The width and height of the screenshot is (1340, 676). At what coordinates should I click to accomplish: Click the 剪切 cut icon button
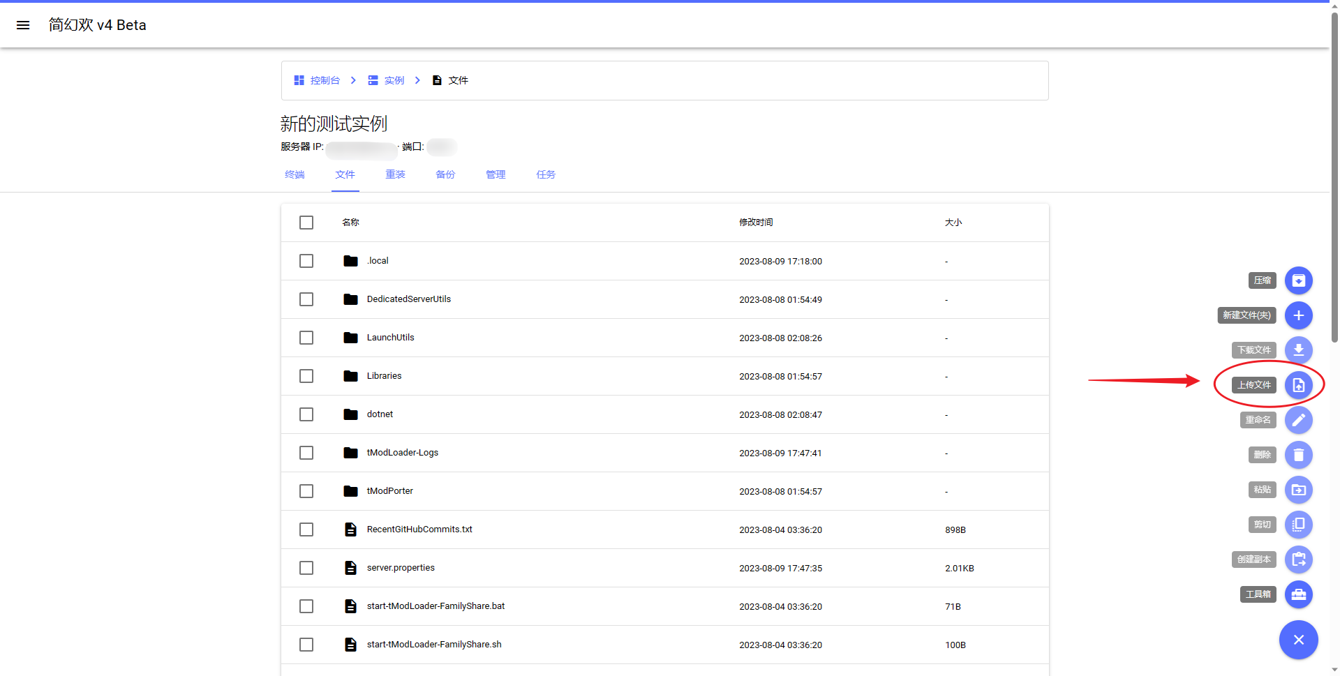[x=1298, y=525]
